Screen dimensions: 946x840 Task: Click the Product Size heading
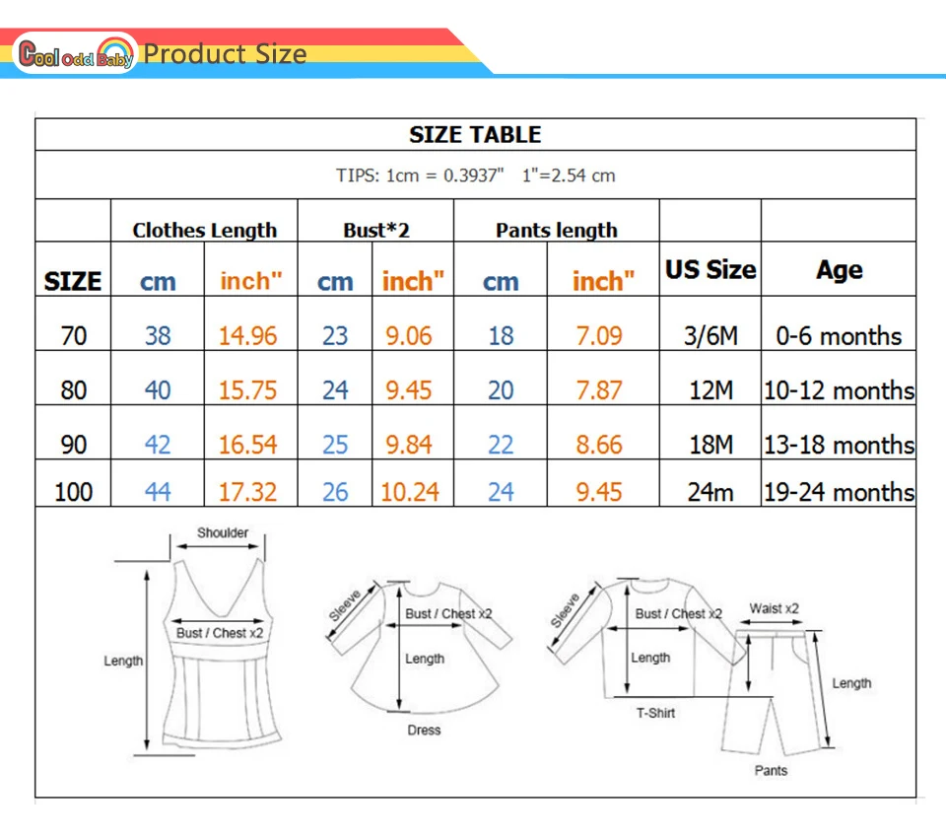coord(225,54)
